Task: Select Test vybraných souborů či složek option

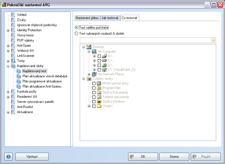Action: click(77, 34)
